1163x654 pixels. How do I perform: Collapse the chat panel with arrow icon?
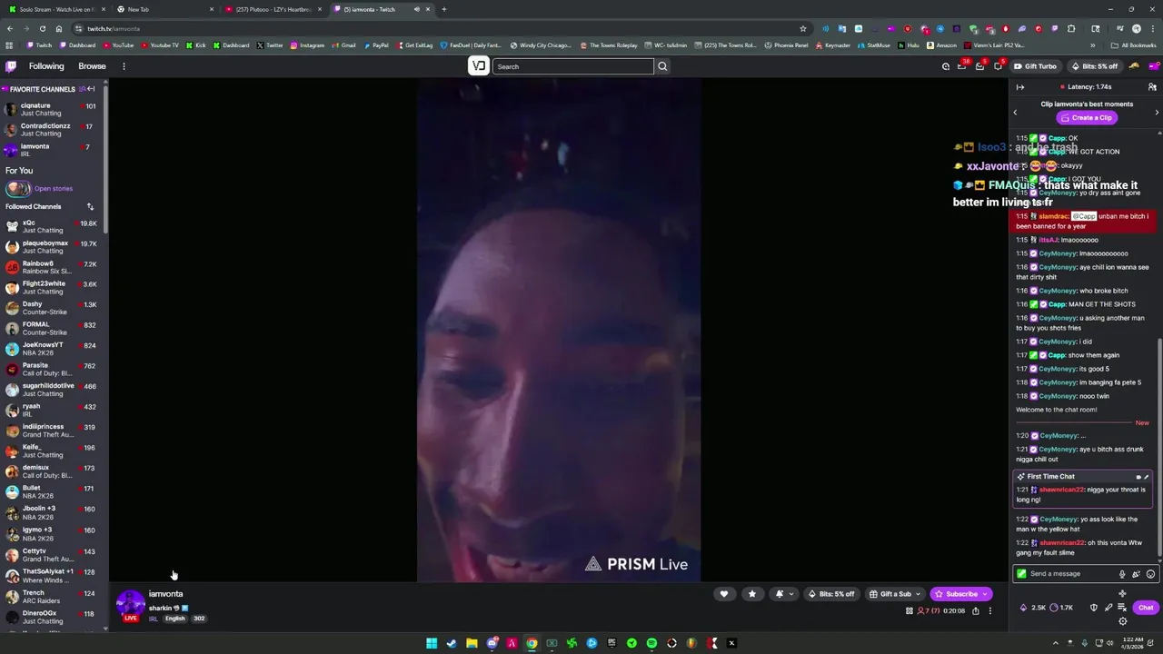pos(1020,87)
